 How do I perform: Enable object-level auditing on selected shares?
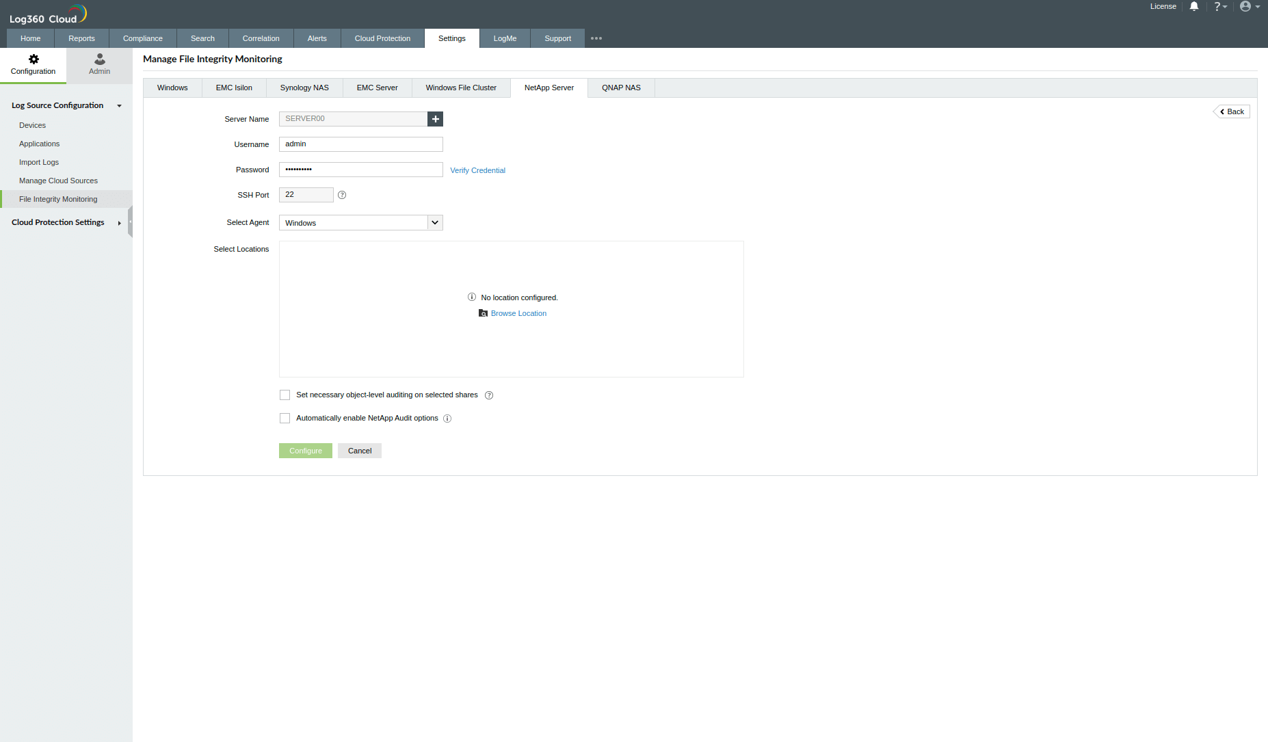pyautogui.click(x=285, y=395)
